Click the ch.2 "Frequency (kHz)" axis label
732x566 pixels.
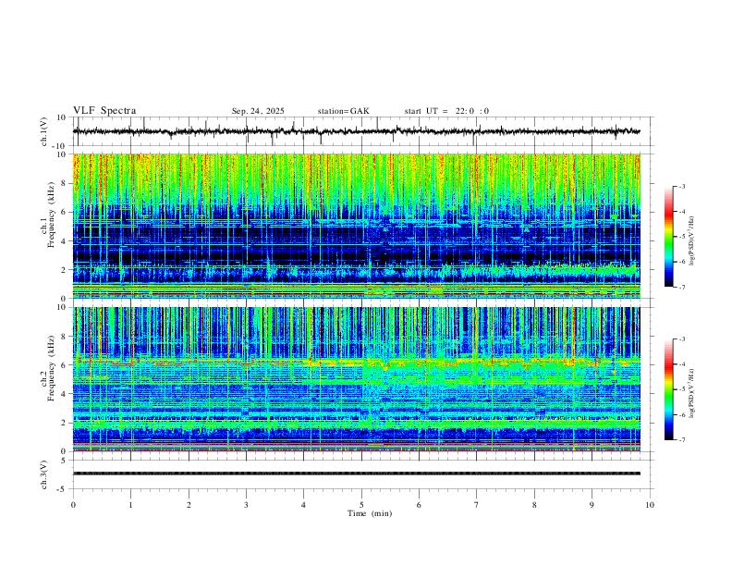click(x=51, y=368)
